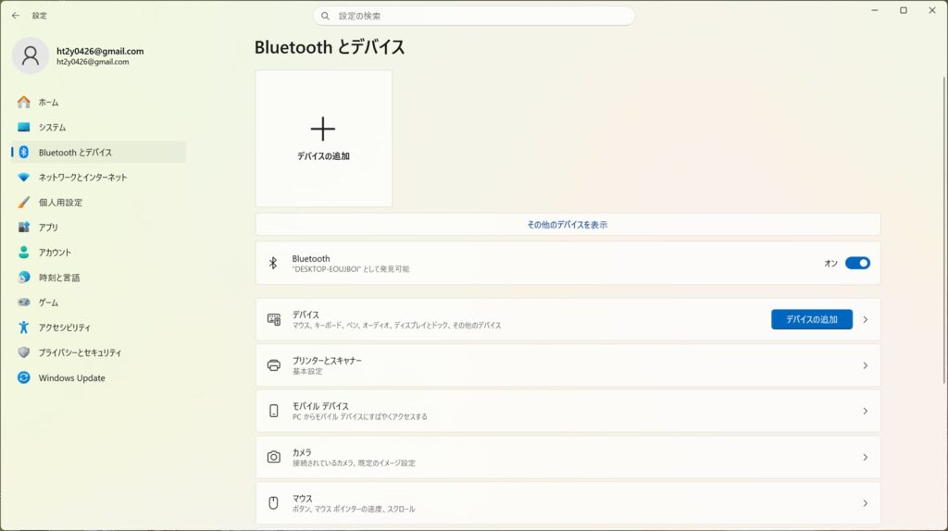Click the プライバシーとセキュリティ shield icon
The height and width of the screenshot is (531, 948).
click(x=24, y=352)
